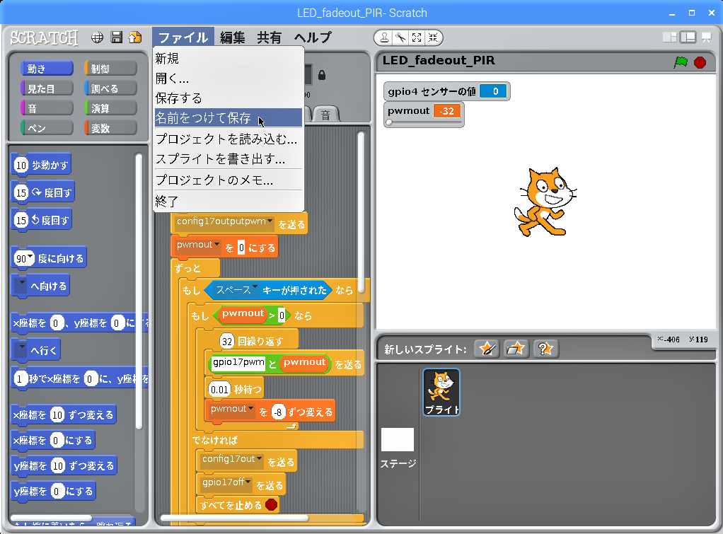Choose new sprite from file
This screenshot has height=534, width=723.
pos(516,349)
